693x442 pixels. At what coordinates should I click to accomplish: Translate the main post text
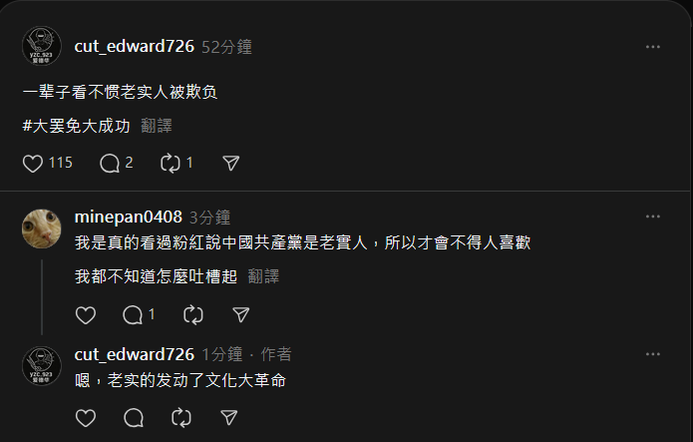tap(157, 126)
